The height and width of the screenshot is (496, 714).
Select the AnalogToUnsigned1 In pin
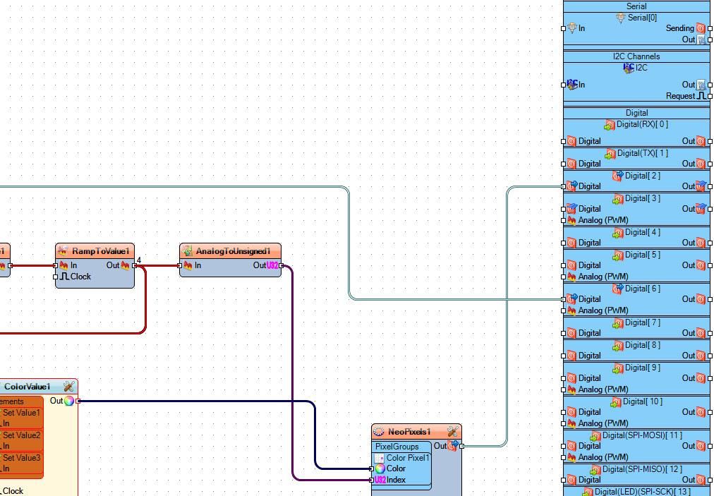(179, 265)
